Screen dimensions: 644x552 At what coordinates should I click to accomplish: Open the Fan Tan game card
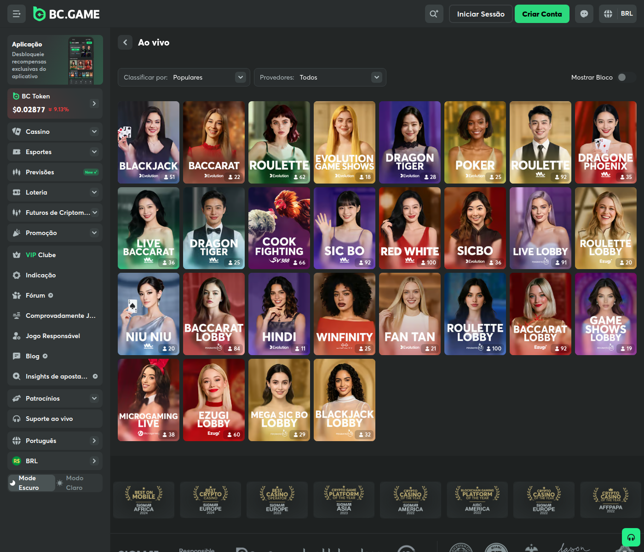(x=410, y=314)
